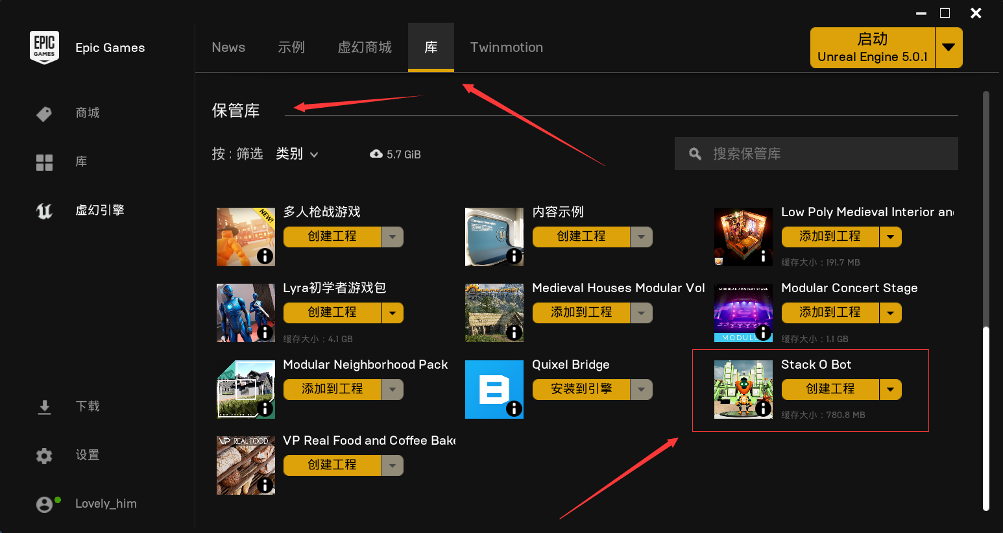The width and height of the screenshot is (1003, 533).
Task: Show info icon on Quixel Bridge
Action: [514, 408]
